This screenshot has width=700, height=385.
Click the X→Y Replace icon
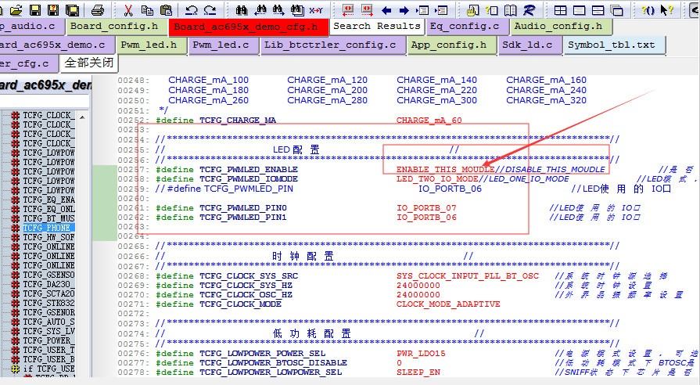[316, 10]
